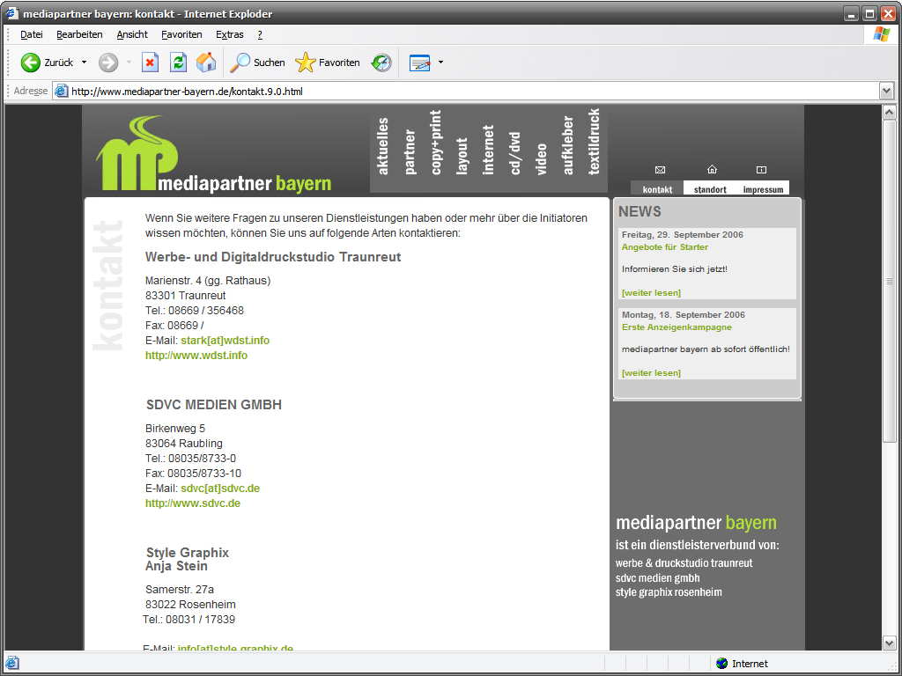Click the sdvc[at]sdvc.de email link
902x676 pixels.
click(x=220, y=488)
